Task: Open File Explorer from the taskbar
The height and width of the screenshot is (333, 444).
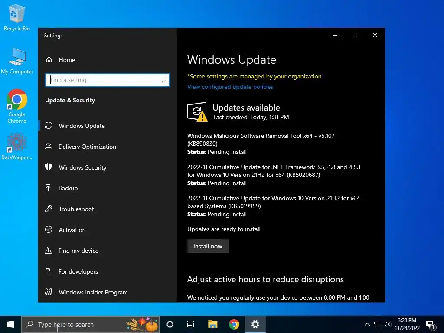Action: 212,324
